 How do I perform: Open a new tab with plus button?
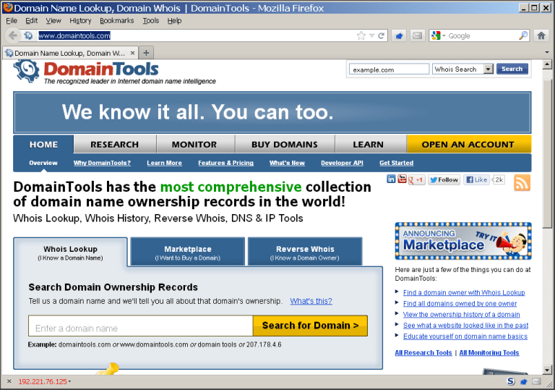(x=146, y=53)
